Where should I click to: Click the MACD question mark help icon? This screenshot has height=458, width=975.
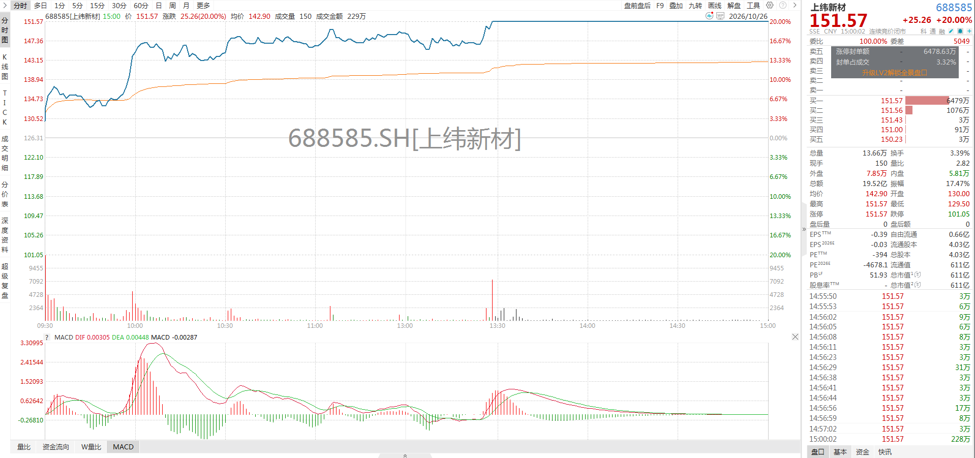(x=47, y=337)
